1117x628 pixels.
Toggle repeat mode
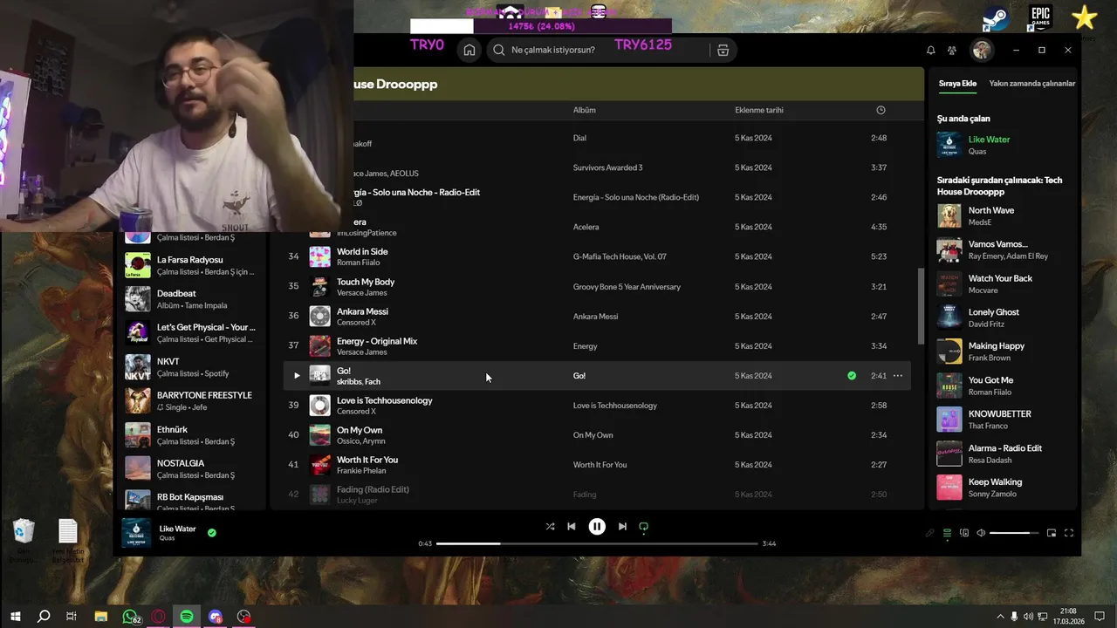coord(644,527)
